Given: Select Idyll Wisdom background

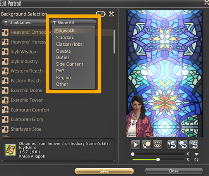Looking at the screenshot, I should (x=24, y=52).
